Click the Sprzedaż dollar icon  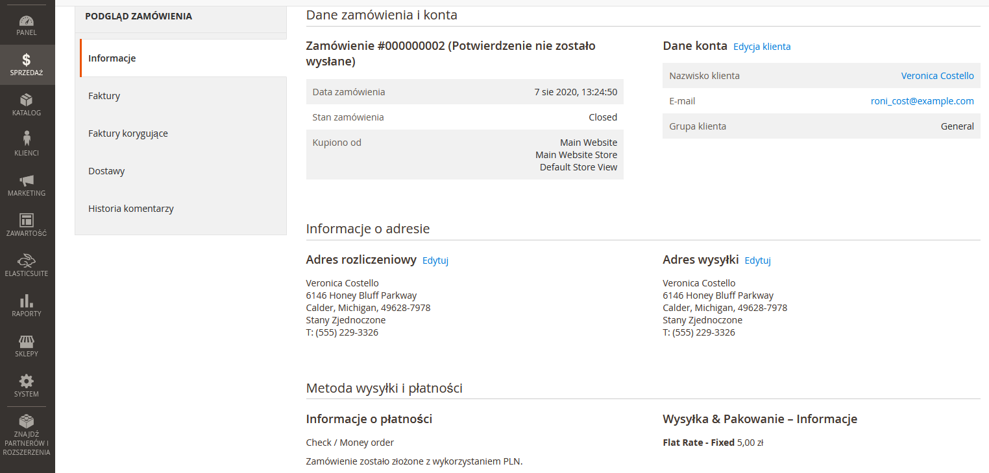(x=27, y=60)
